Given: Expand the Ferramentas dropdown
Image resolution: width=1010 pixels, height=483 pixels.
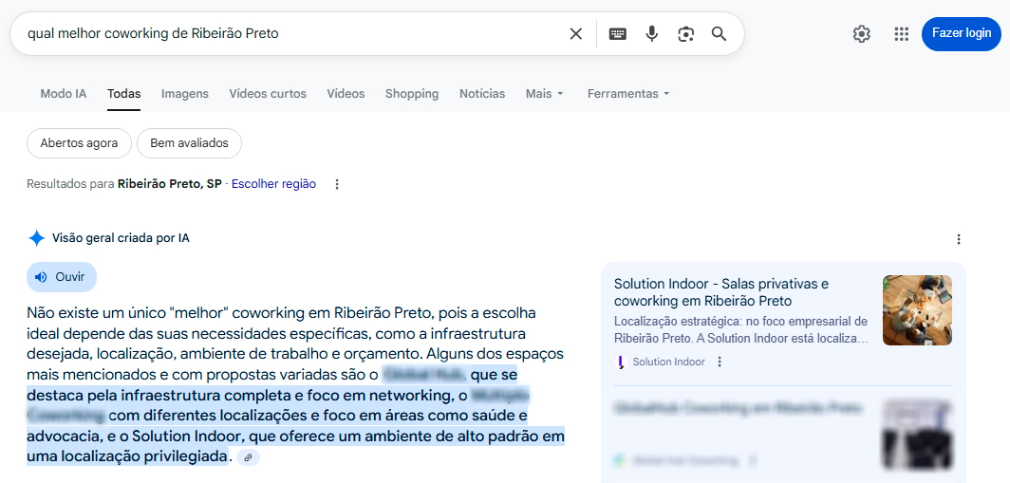Looking at the screenshot, I should 628,94.
